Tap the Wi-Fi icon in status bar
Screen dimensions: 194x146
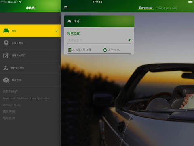(20, 2)
